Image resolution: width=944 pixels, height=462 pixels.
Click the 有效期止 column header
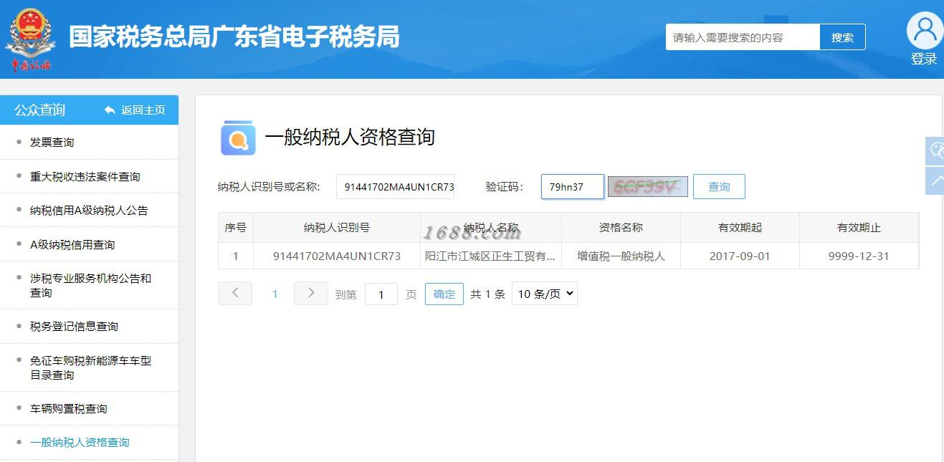[859, 228]
